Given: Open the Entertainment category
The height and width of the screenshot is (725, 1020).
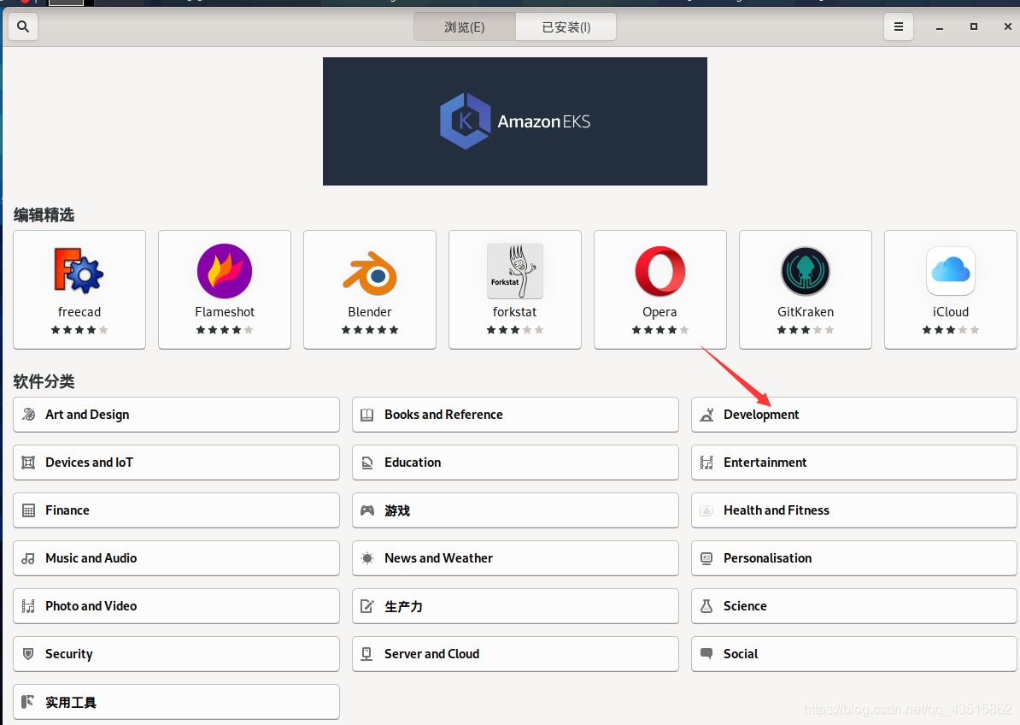Looking at the screenshot, I should click(x=853, y=463).
